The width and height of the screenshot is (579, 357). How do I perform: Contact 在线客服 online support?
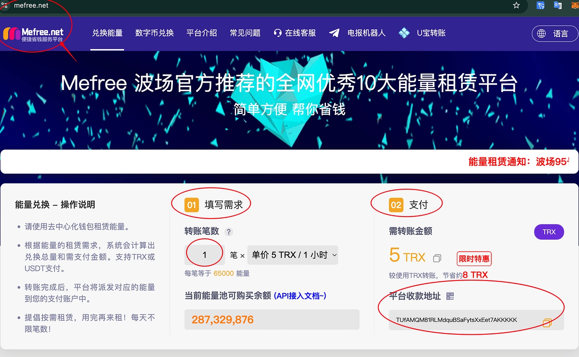(295, 33)
